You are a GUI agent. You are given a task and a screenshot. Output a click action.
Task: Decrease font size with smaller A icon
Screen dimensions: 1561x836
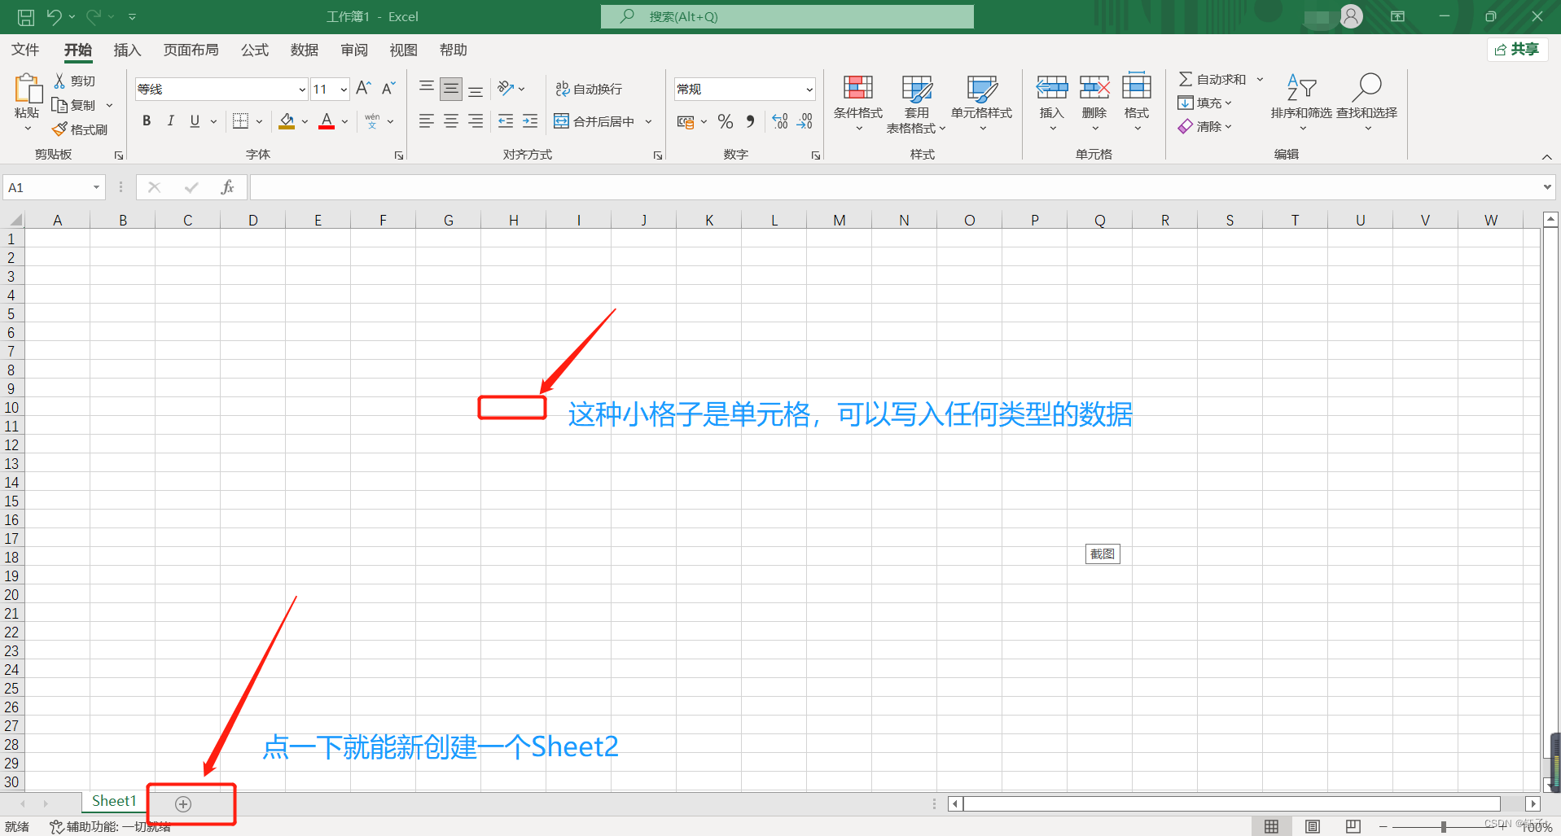(388, 88)
